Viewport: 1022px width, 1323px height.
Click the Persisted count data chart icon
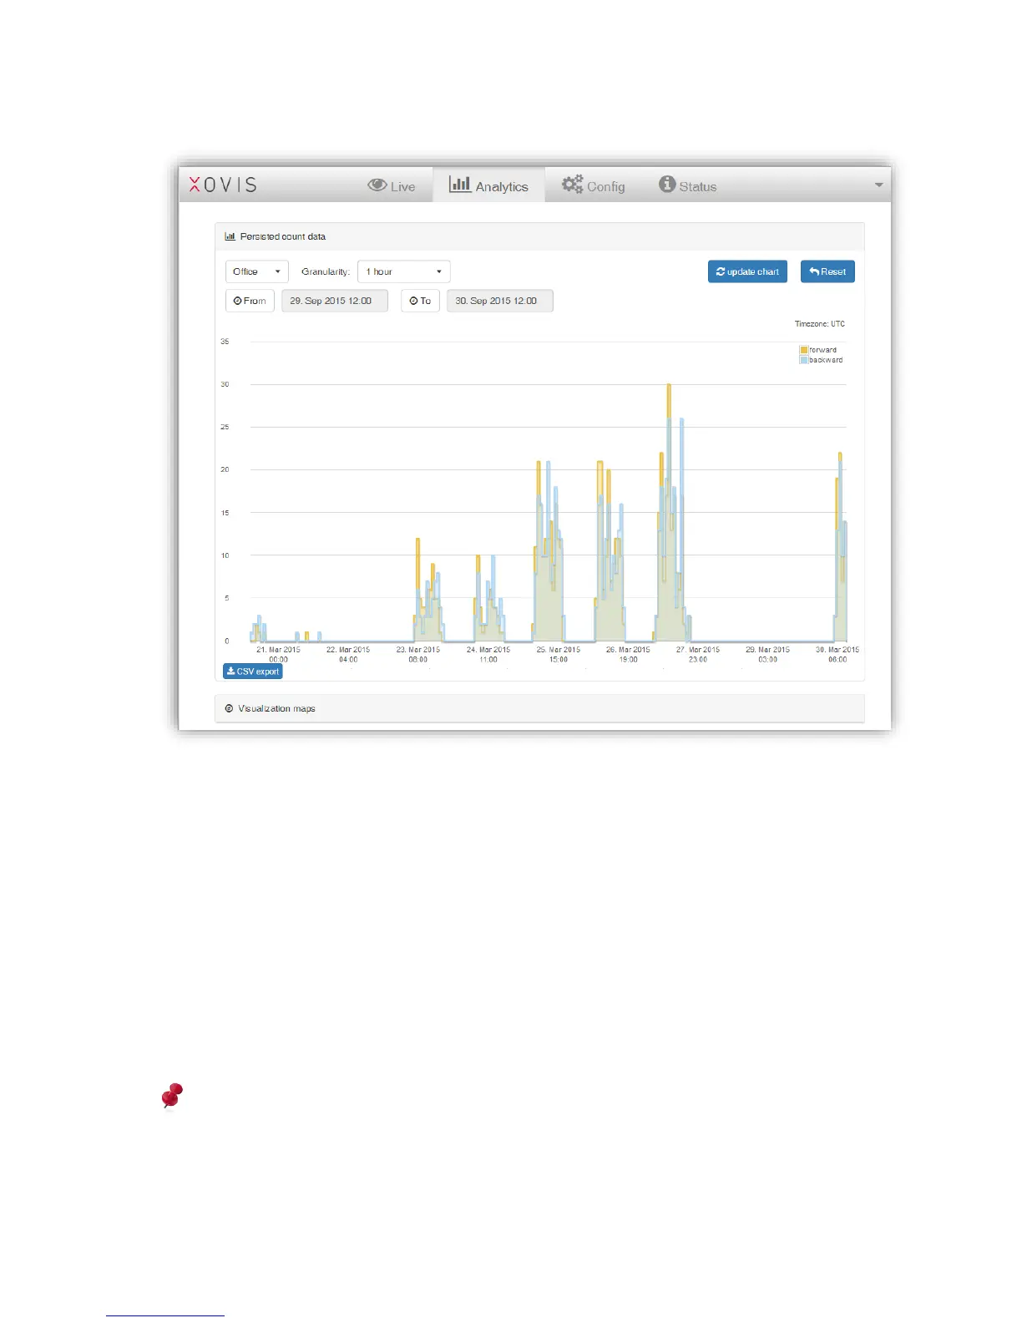point(230,237)
